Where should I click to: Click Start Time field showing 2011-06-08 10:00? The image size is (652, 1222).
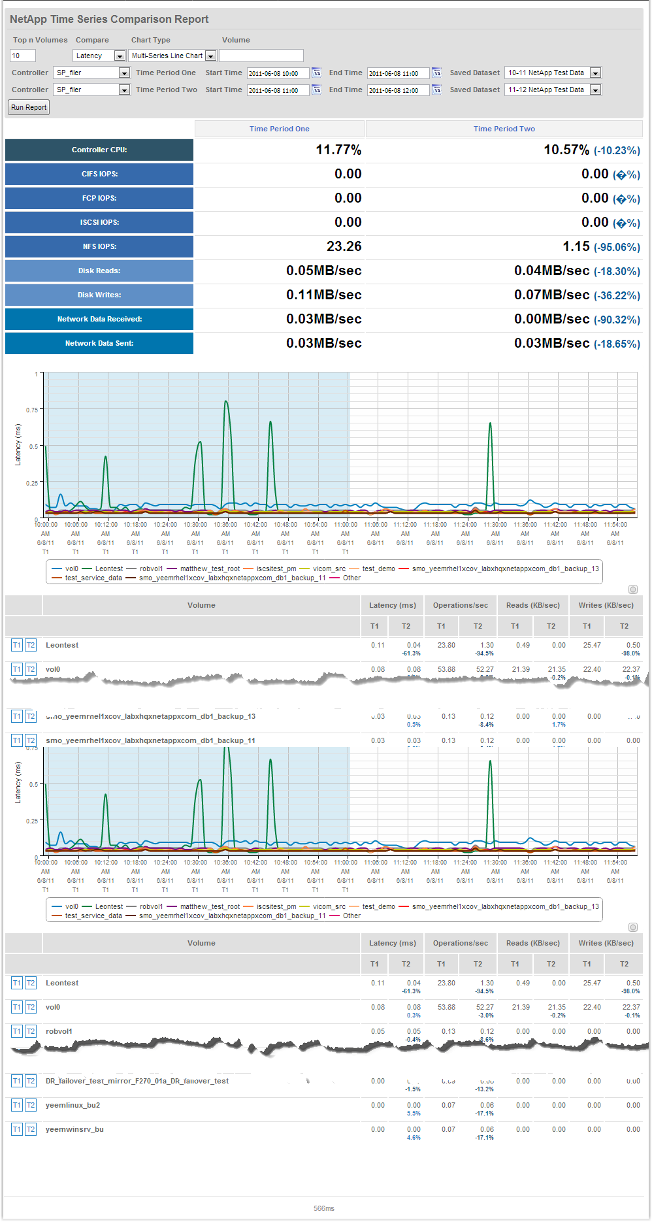coord(278,73)
